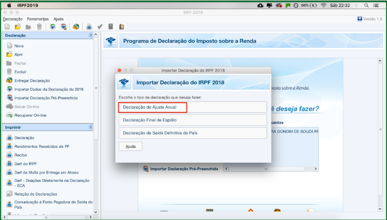
Task: Click the Ajuda button in the dialog
Action: (130, 146)
